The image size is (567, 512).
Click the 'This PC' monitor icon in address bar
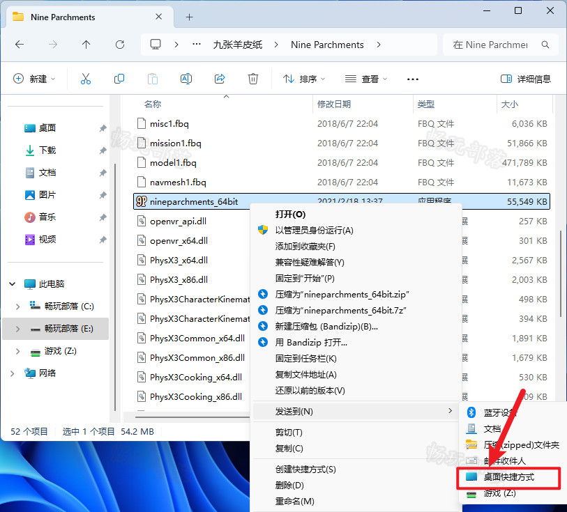[156, 45]
